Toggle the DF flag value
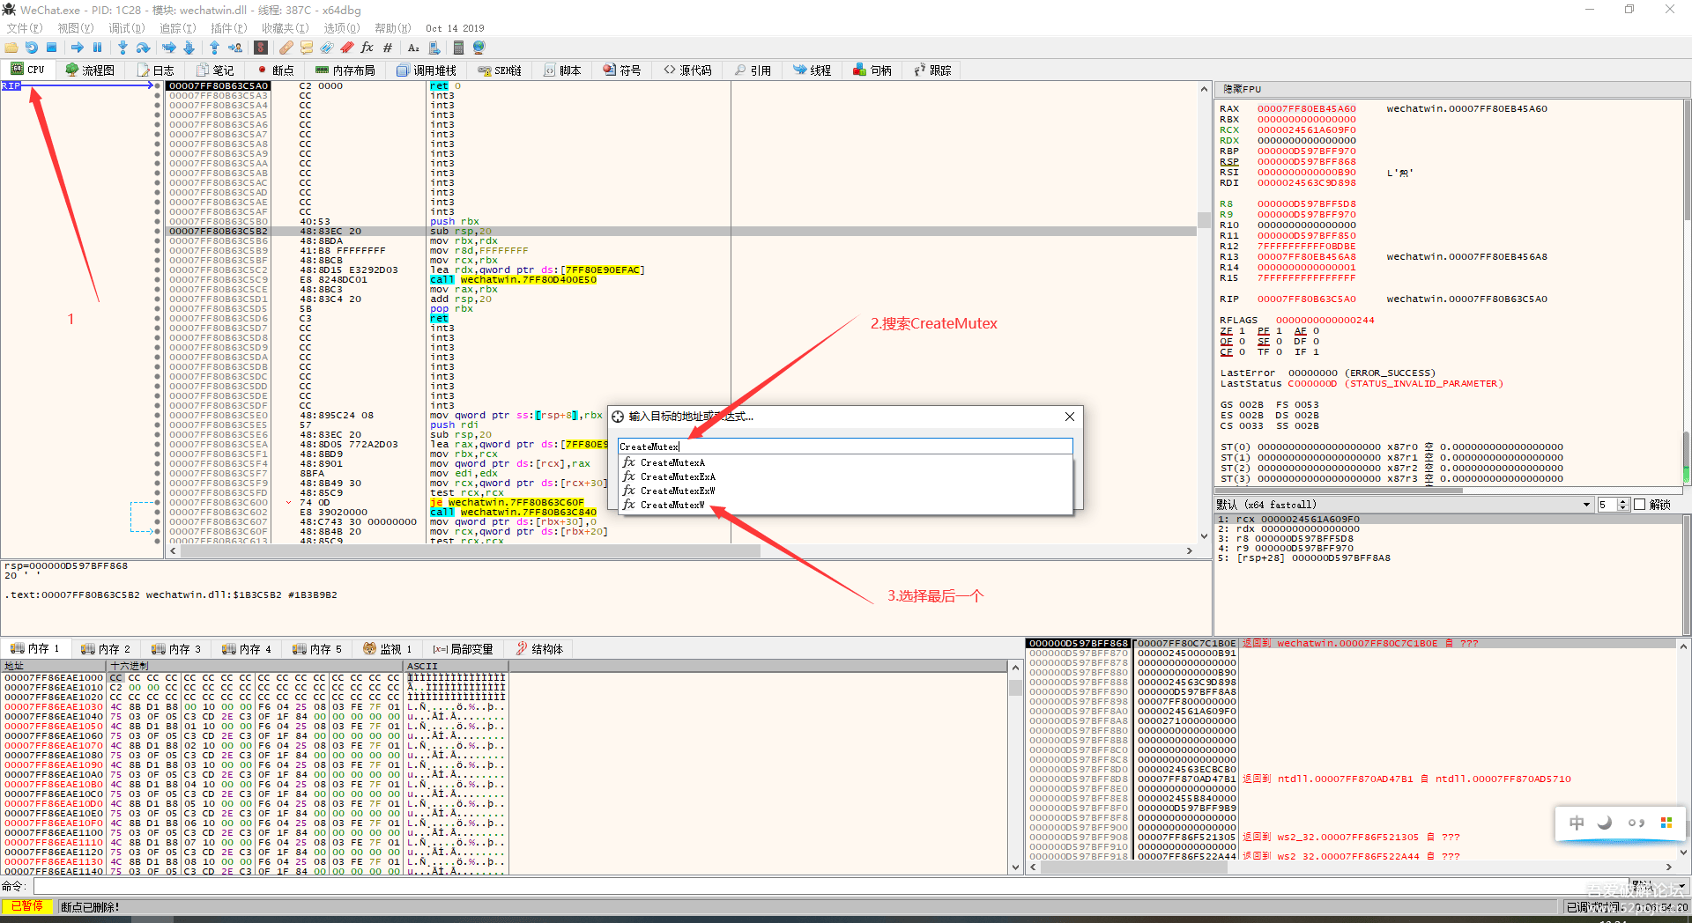1692x923 pixels. click(1316, 342)
